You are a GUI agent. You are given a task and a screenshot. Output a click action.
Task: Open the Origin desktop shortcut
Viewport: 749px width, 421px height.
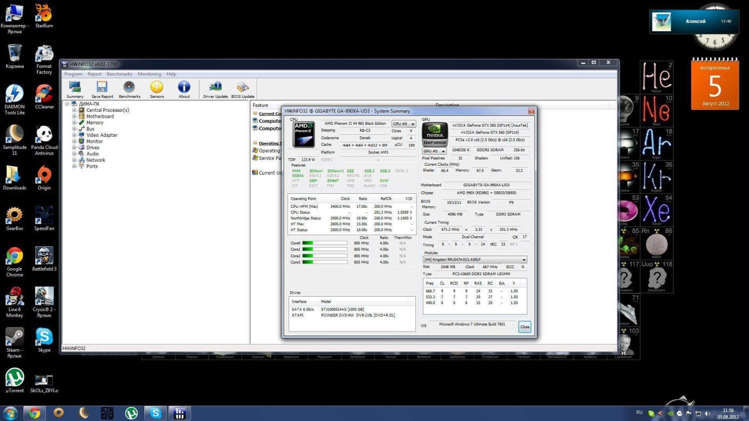coord(44,178)
